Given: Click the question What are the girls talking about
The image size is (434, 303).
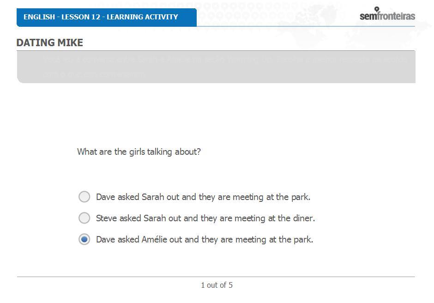Looking at the screenshot, I should [x=139, y=152].
